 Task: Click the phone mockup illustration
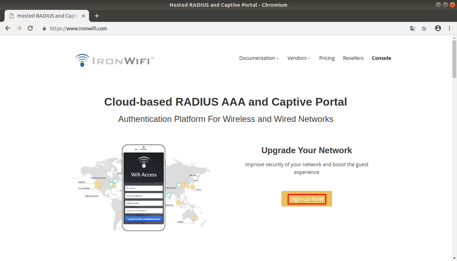pyautogui.click(x=144, y=188)
